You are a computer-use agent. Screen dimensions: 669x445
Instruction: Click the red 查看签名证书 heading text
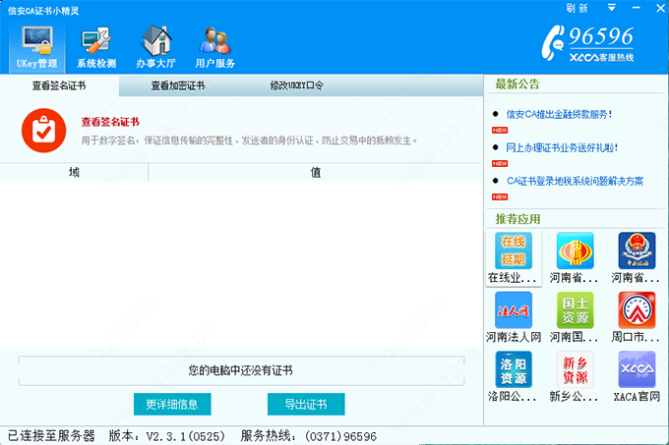tap(110, 122)
